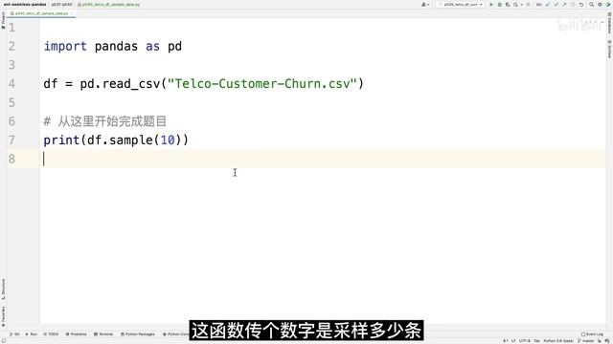Open the Event Log panel
The image size is (613, 344).
592,334
